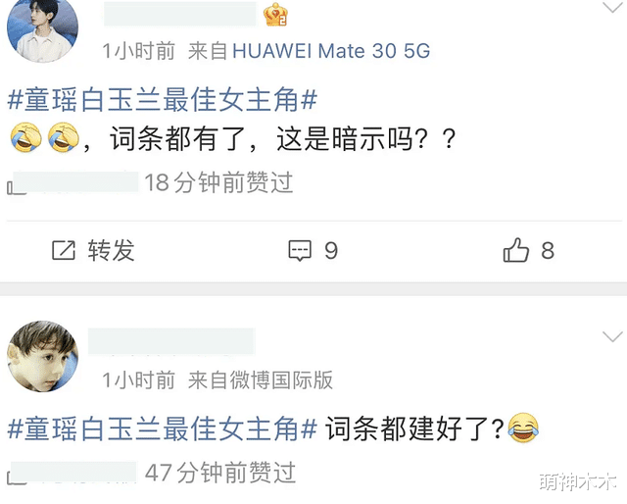
Task: Expand second post's options chevron
Action: (x=612, y=336)
